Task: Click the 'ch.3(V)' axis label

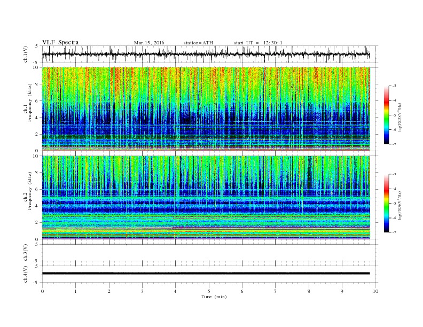Action: pos(26,253)
